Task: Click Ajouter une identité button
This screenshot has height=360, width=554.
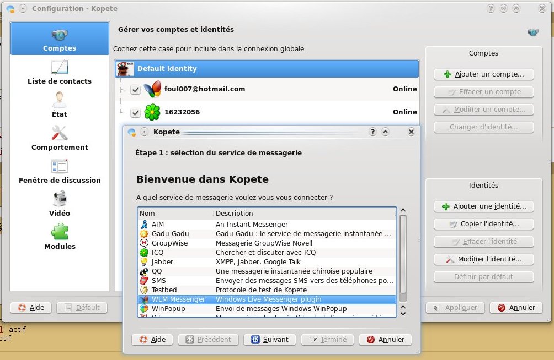Action: click(x=484, y=206)
